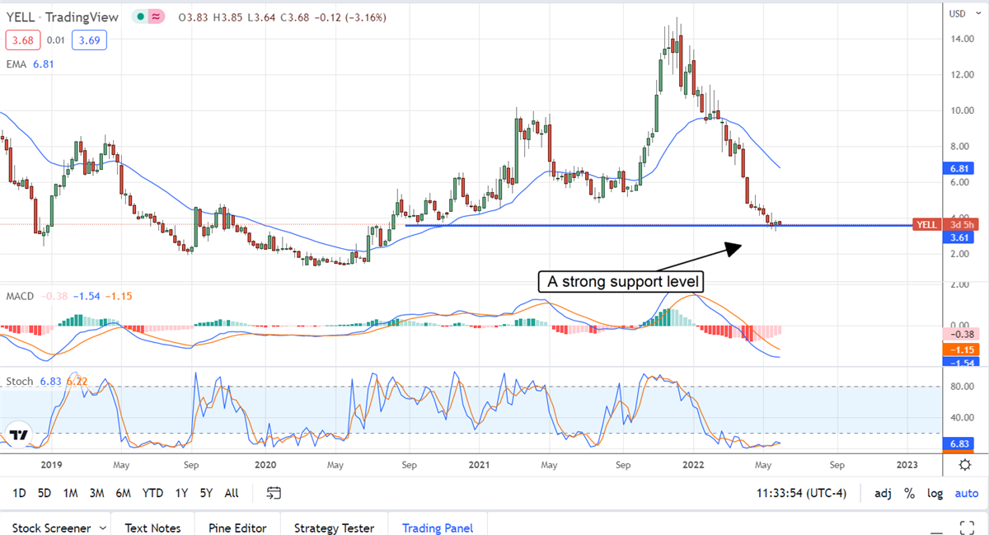Set time range to 5D
989x535 pixels.
click(x=45, y=493)
